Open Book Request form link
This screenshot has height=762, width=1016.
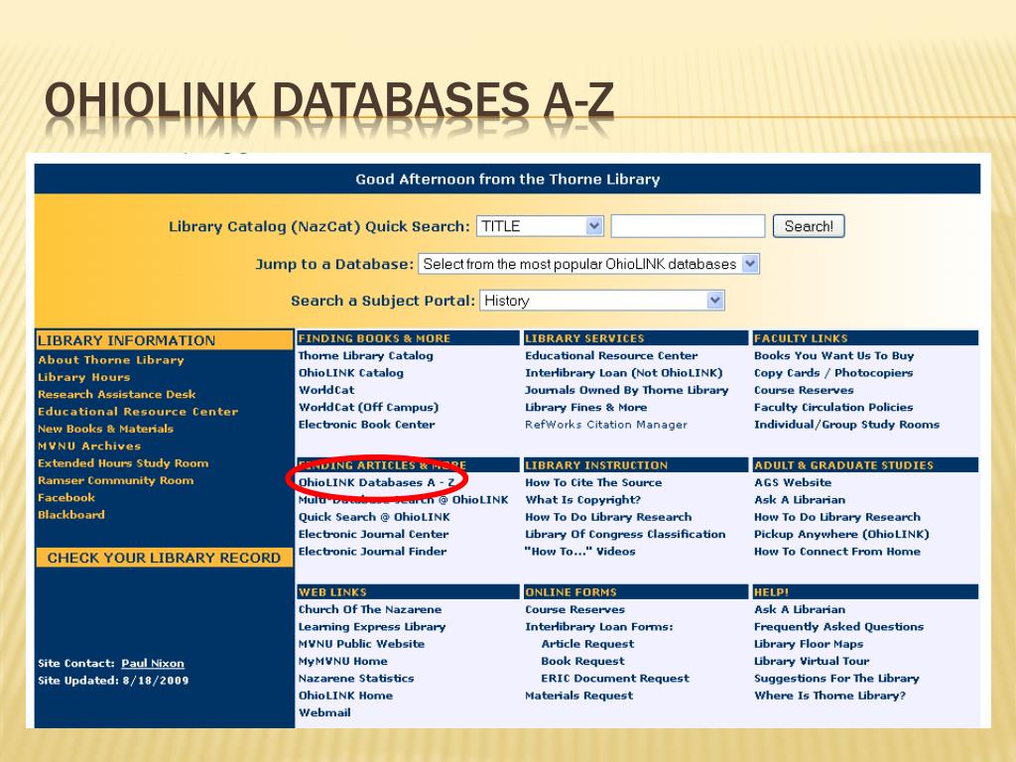pyautogui.click(x=582, y=661)
